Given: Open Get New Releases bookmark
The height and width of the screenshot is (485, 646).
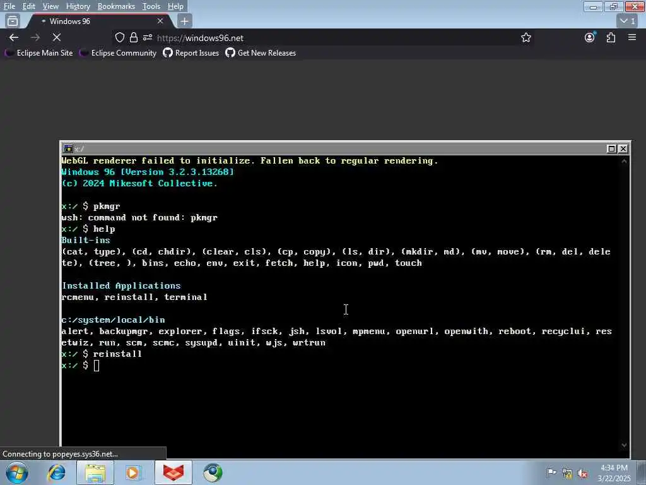Looking at the screenshot, I should tap(261, 53).
